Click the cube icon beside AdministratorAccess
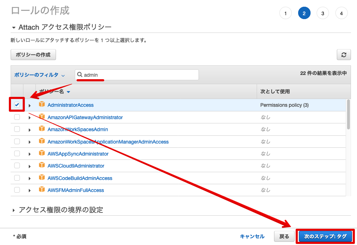Image resolution: width=357 pixels, height=245 pixels. 42,105
